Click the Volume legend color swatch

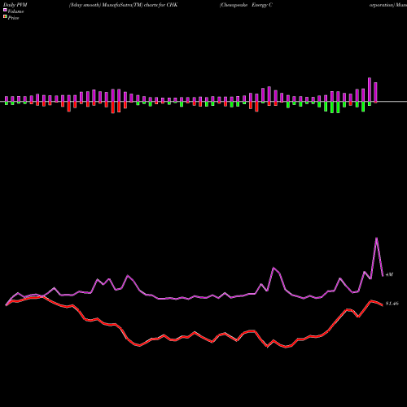click(5, 10)
